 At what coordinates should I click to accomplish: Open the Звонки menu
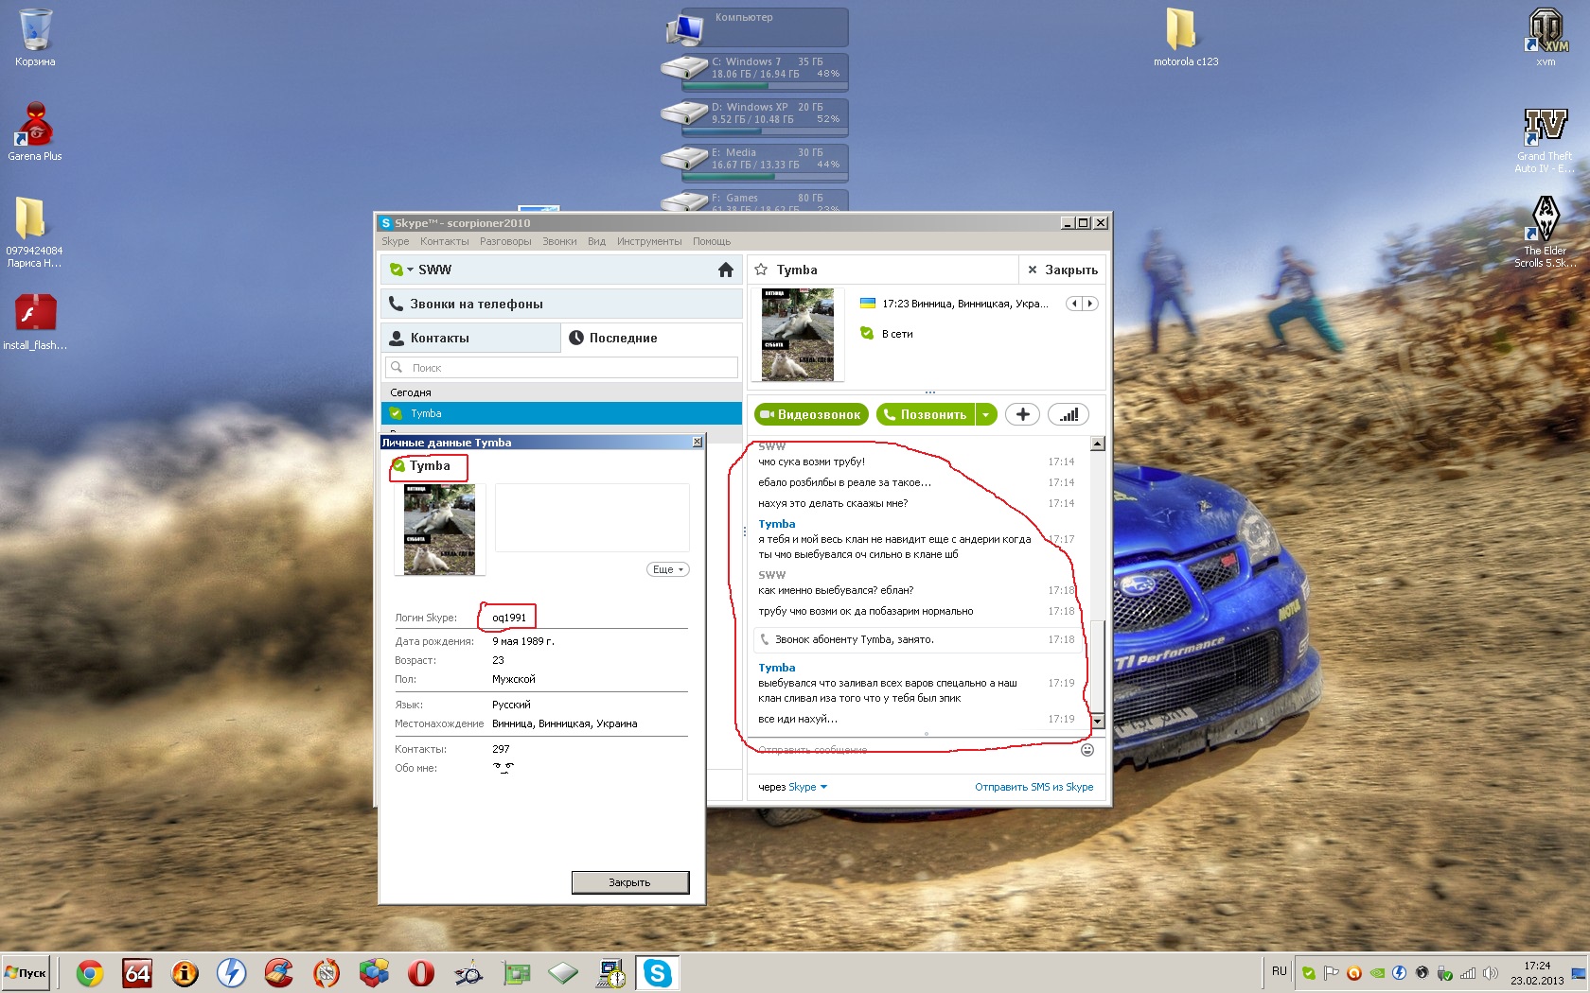point(559,241)
